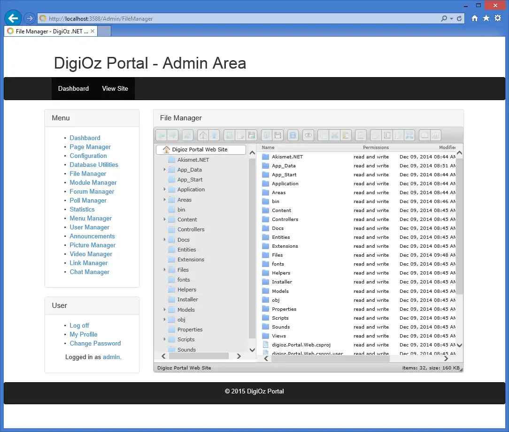
Task: Click the Cut scissors toolbar icon
Action: (x=334, y=135)
